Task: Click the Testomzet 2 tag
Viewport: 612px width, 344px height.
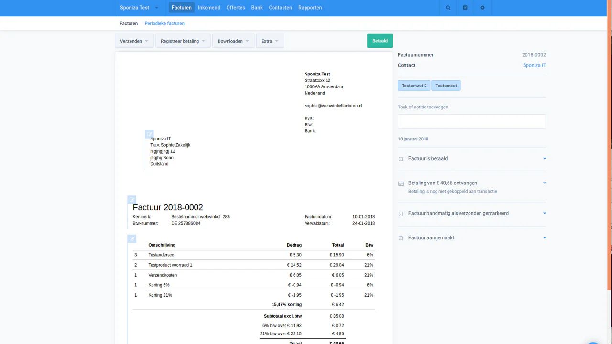Action: coord(414,86)
